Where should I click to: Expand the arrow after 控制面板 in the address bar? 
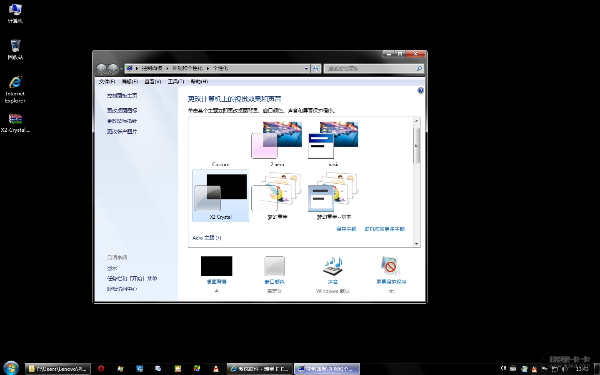(167, 68)
